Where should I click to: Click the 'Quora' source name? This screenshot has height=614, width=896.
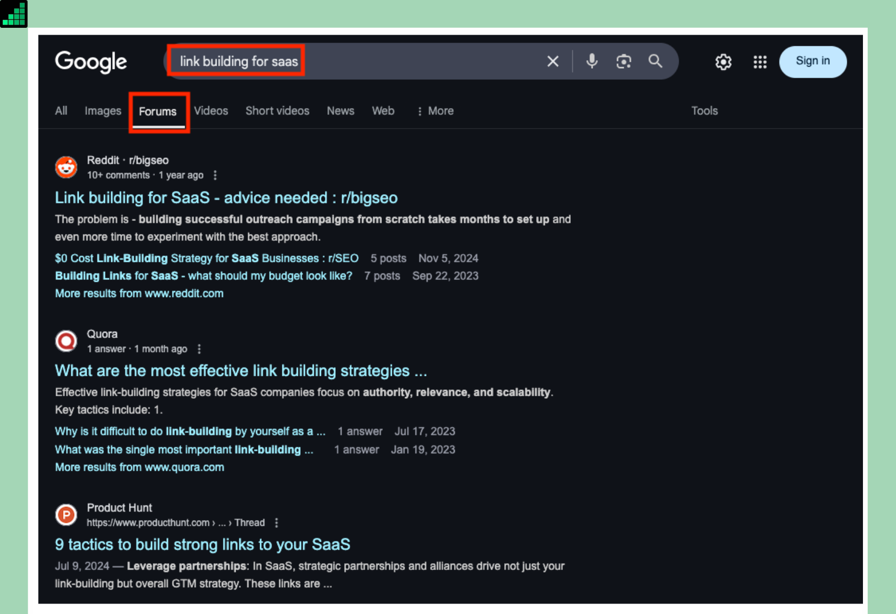point(102,334)
